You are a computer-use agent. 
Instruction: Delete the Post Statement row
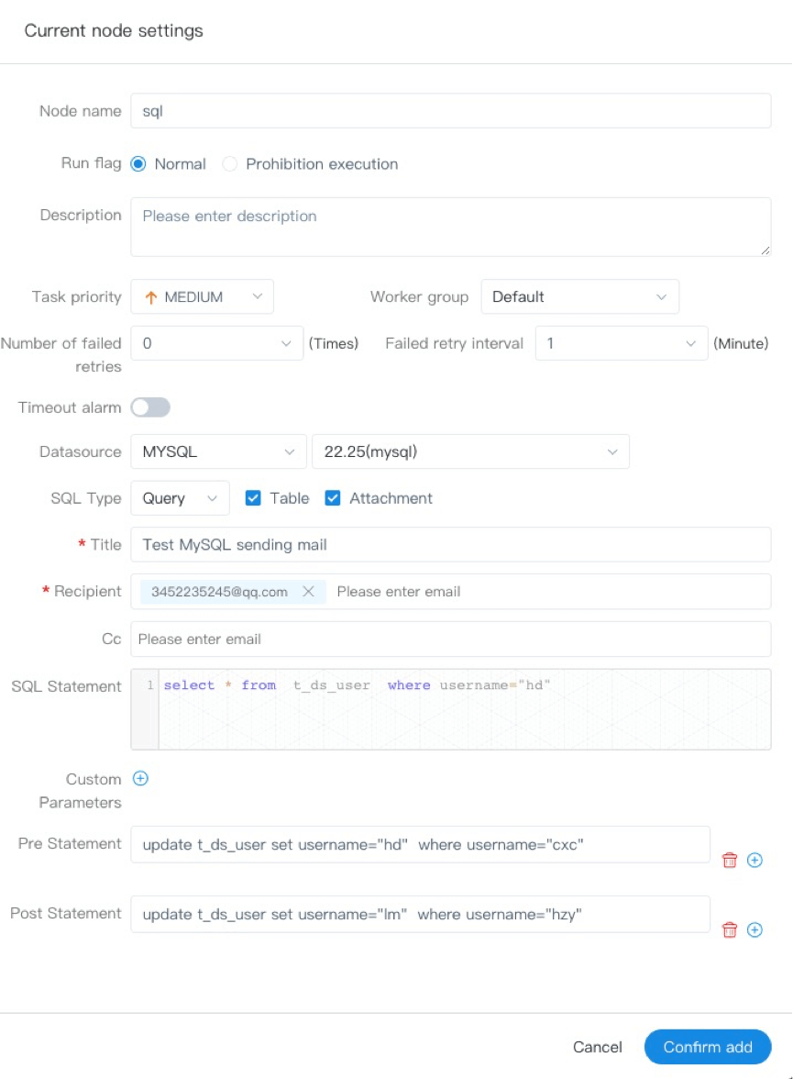730,930
